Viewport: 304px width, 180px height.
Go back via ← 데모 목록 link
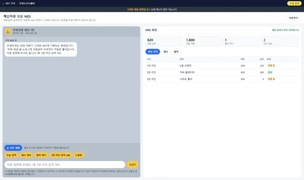tap(9, 3)
